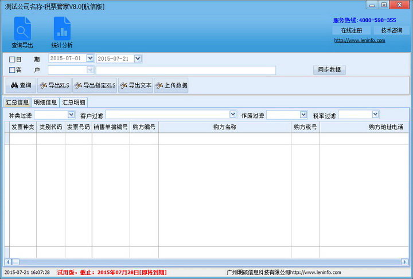Open the start date 2015-07-01 dropdown
Screen dimensions: 413x279
tap(90, 58)
